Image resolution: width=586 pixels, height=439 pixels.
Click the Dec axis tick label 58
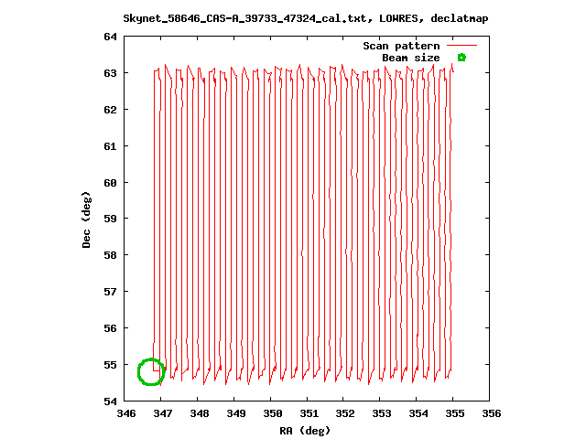coord(110,255)
